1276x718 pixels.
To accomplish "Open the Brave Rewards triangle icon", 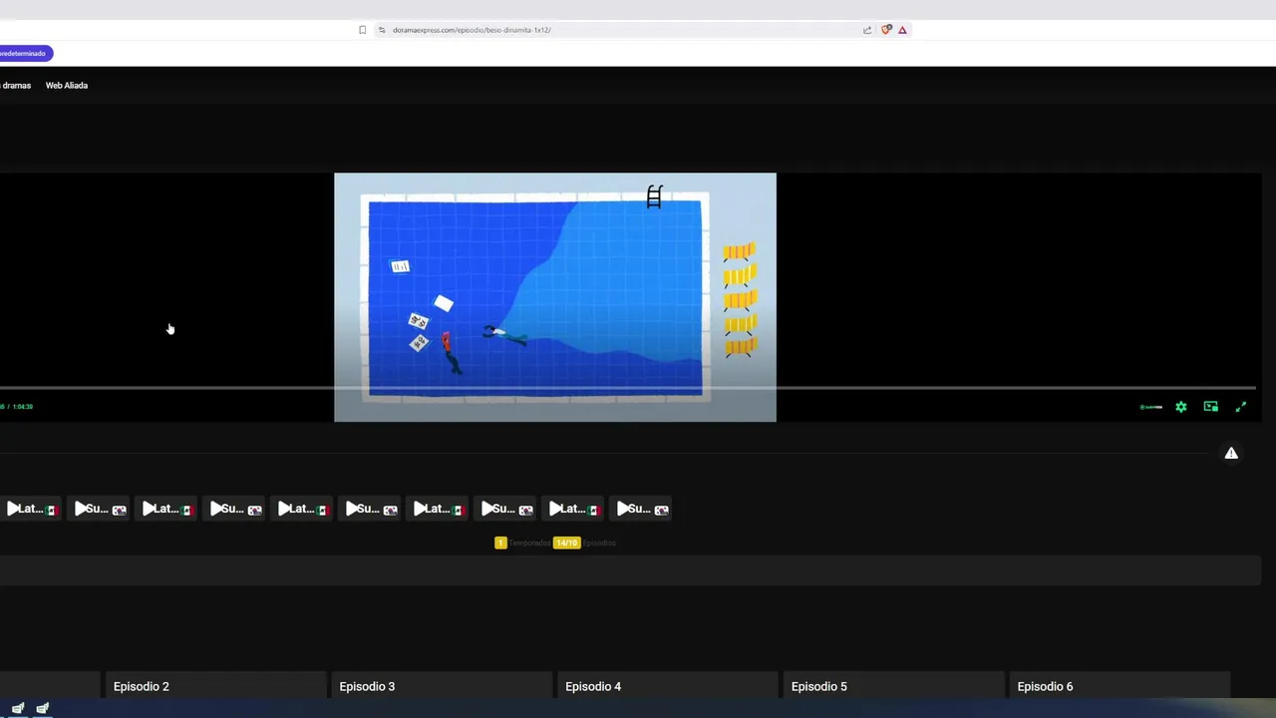I will (902, 30).
